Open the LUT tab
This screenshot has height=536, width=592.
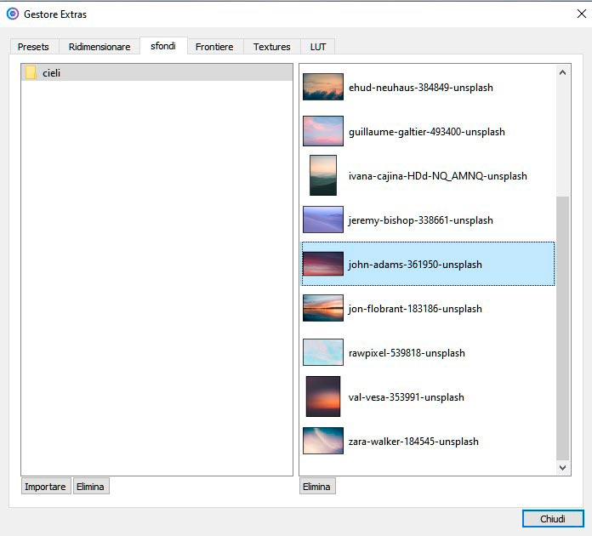(x=318, y=47)
